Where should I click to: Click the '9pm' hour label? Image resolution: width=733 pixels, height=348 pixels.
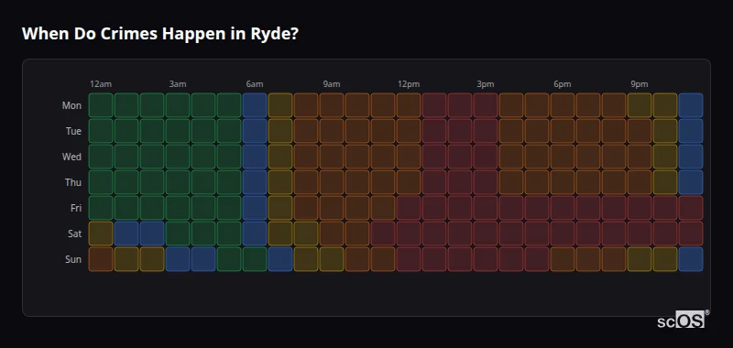tap(640, 84)
